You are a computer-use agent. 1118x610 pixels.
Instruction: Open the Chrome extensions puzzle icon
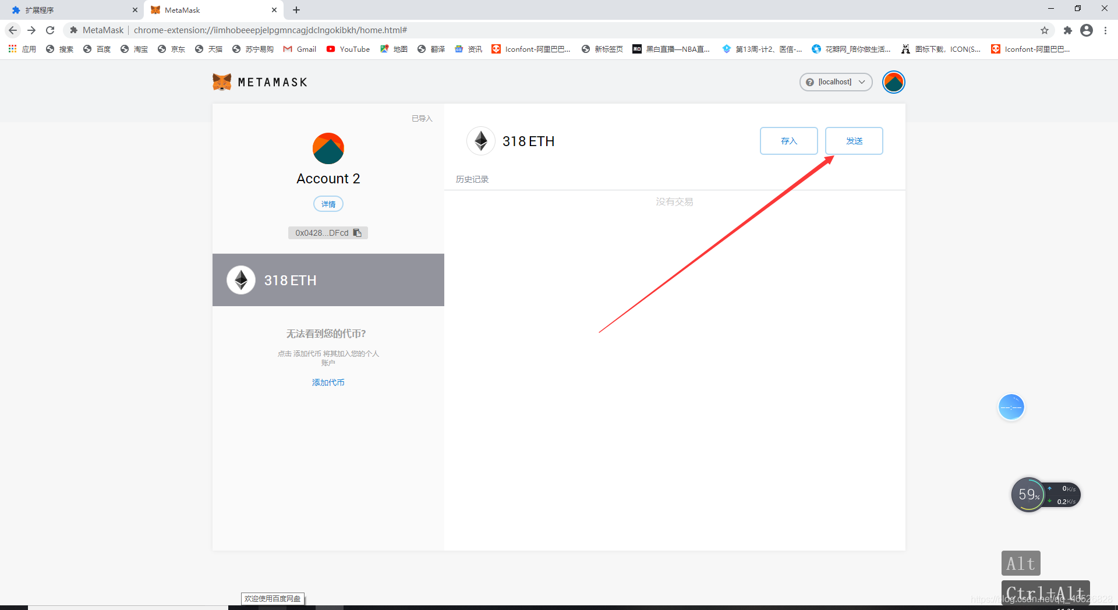(x=1067, y=30)
